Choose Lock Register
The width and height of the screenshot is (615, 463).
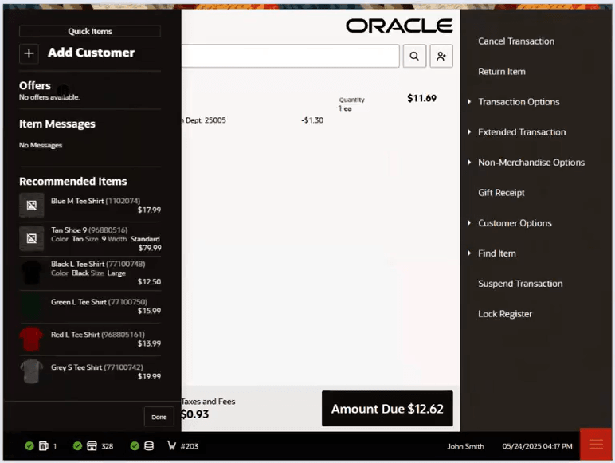click(x=505, y=314)
